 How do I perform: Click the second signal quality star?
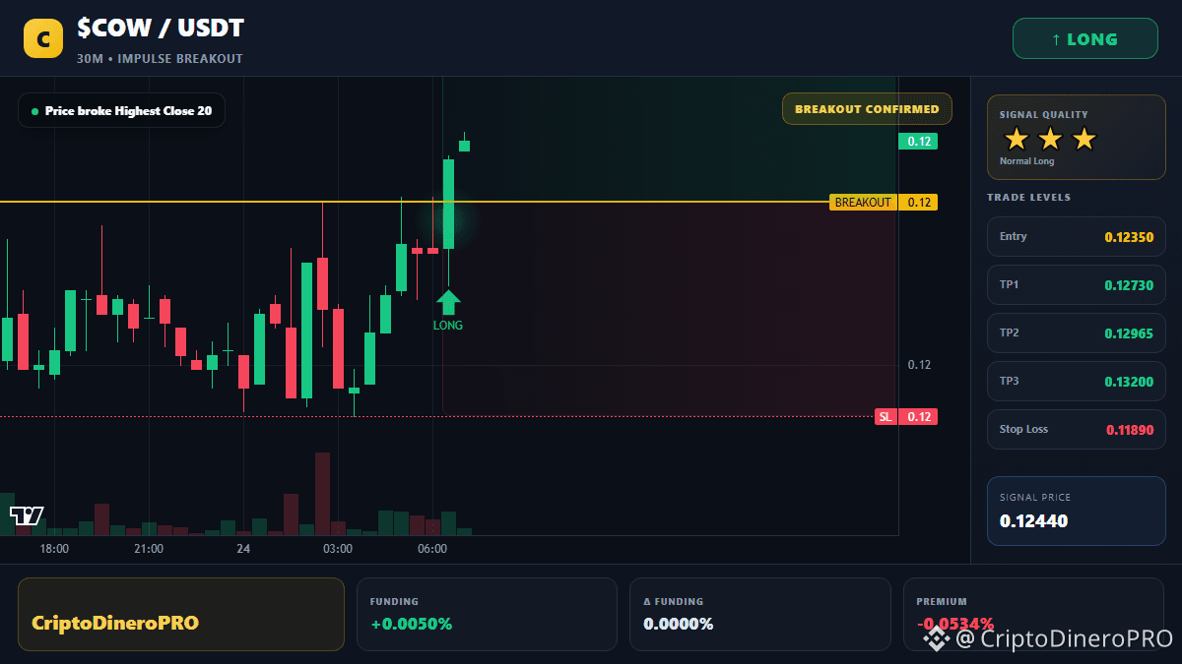1050,139
